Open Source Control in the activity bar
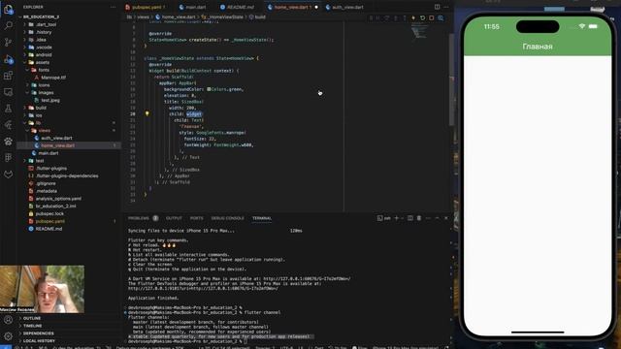This screenshot has width=621, height=349. [8, 43]
